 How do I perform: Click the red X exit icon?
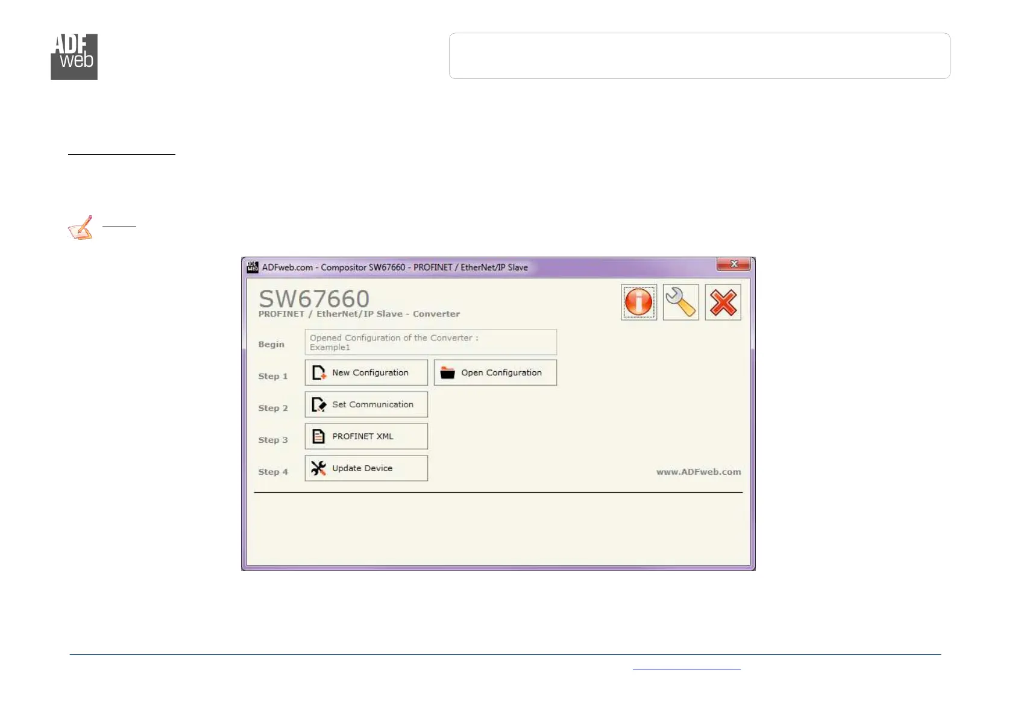point(723,302)
